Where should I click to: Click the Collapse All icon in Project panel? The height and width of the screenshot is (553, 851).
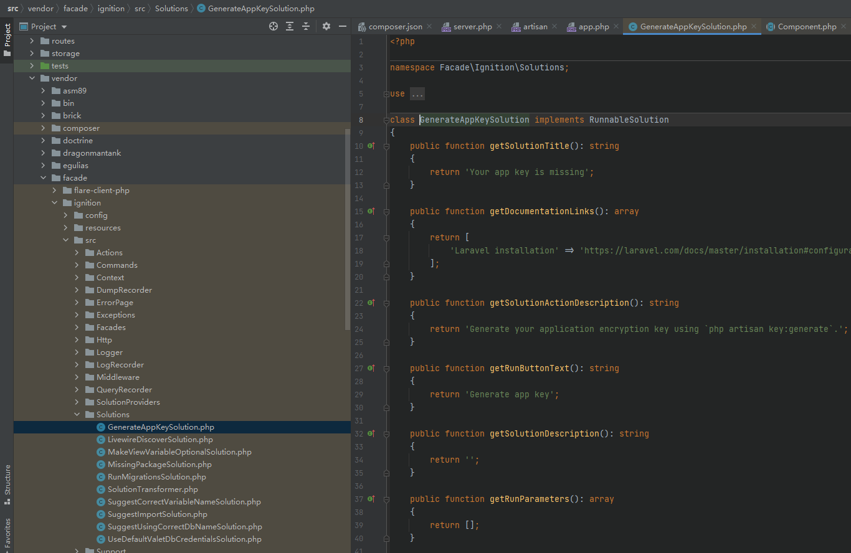coord(306,26)
